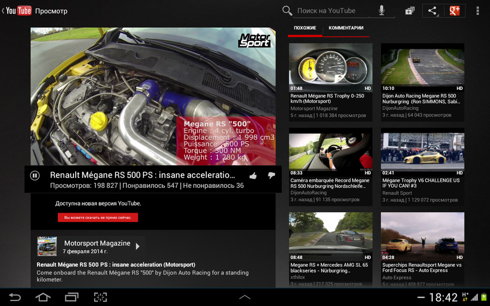Click the 18:42 clock in the status bar
490x306 pixels.
pos(443,297)
